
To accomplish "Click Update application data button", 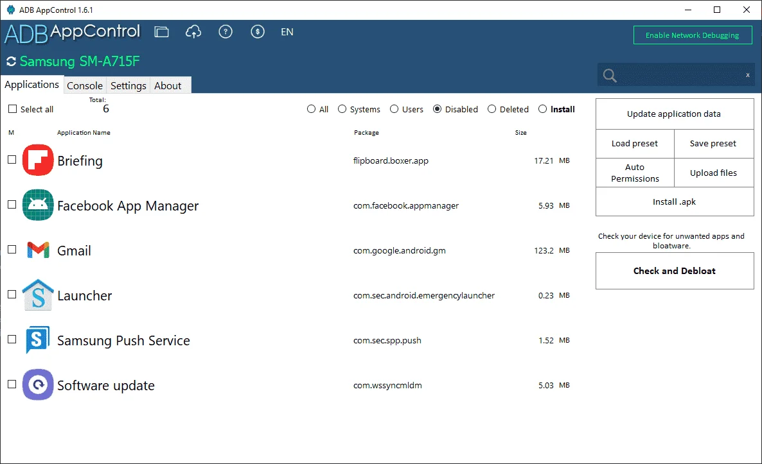I will (675, 114).
